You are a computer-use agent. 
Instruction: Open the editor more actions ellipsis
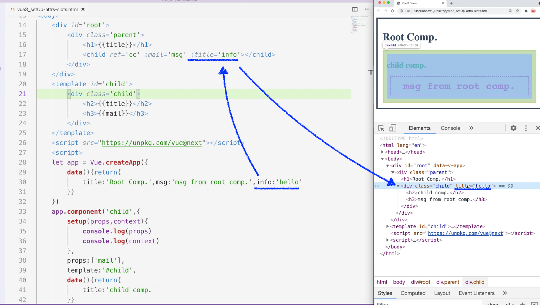367,9
